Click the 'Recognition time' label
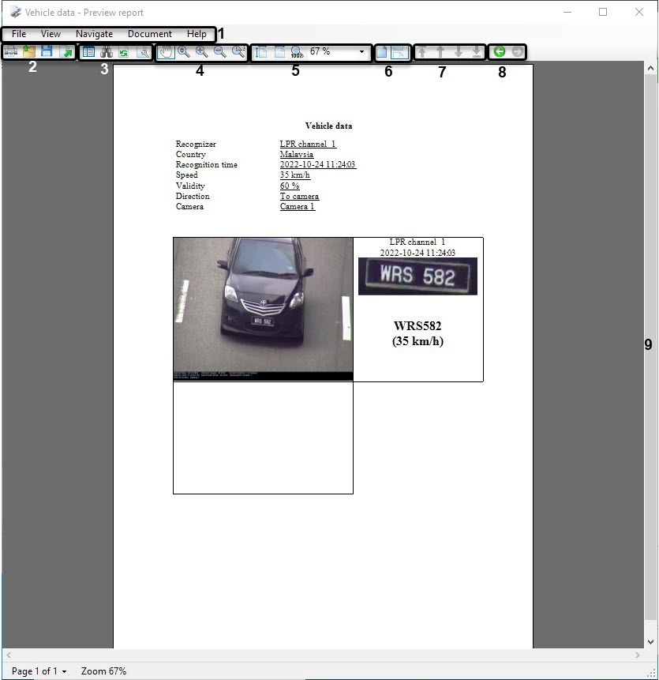The width and height of the screenshot is (659, 680). point(206,165)
